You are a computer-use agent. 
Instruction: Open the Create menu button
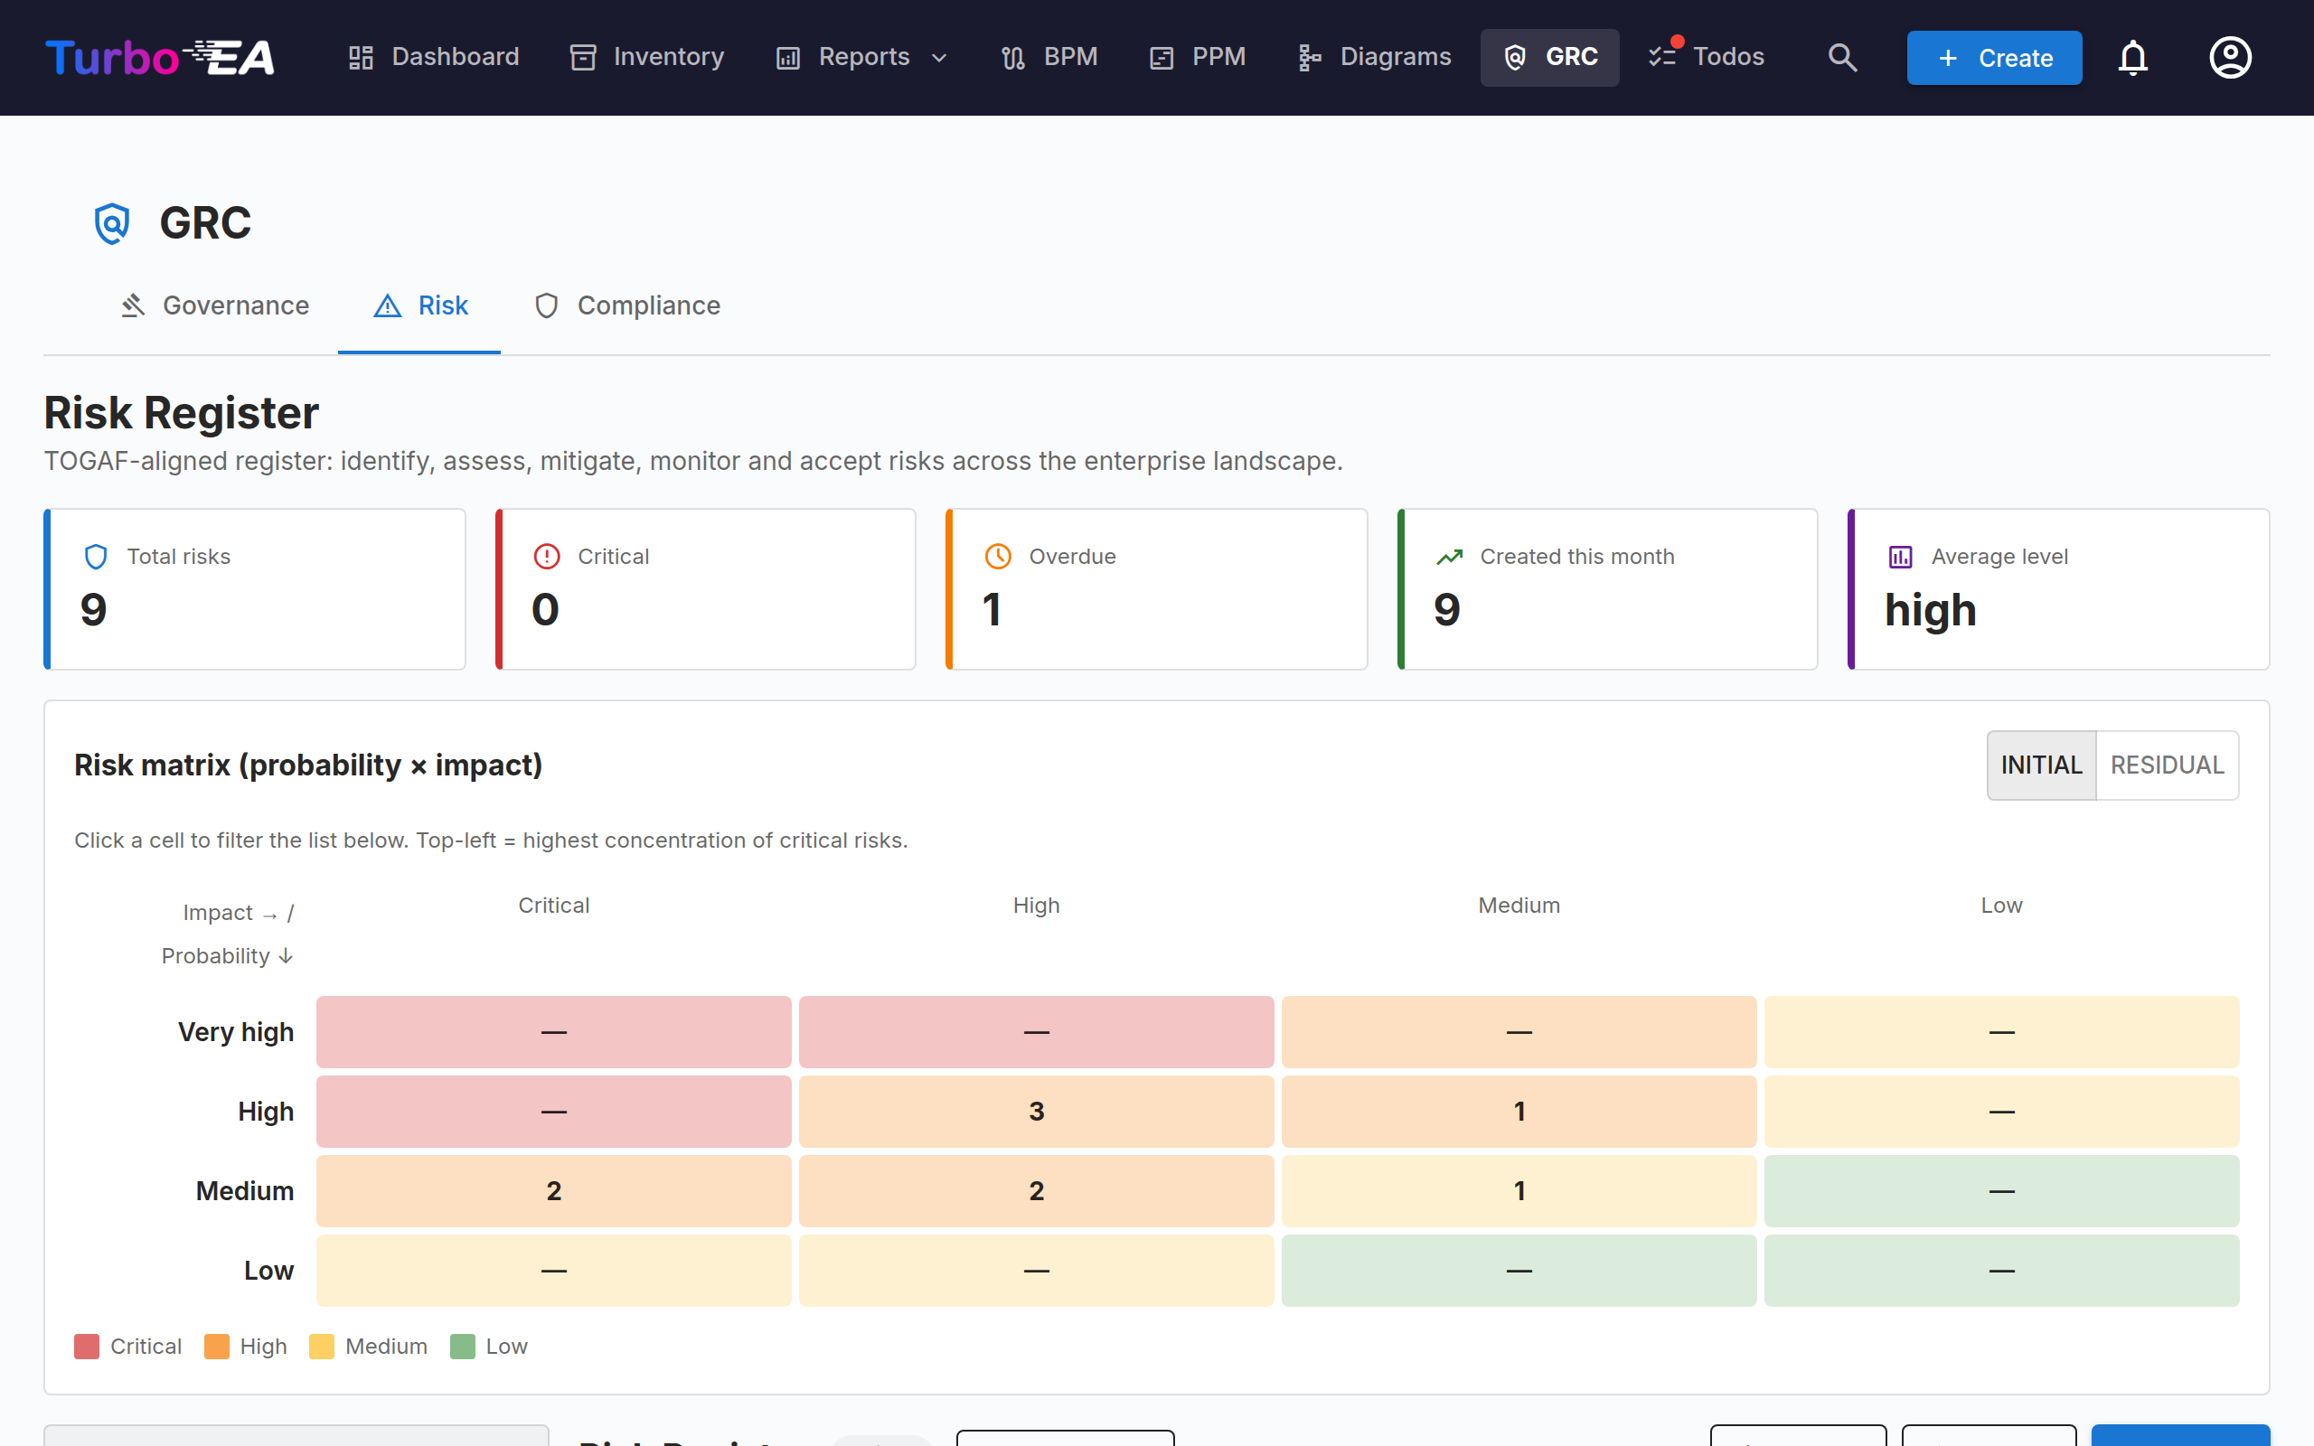(x=1994, y=57)
